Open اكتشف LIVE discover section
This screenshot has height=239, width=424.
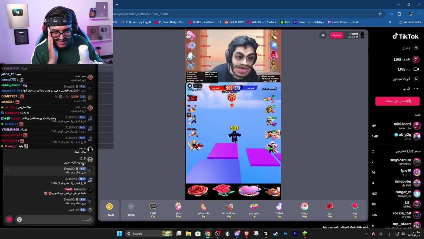[406, 59]
